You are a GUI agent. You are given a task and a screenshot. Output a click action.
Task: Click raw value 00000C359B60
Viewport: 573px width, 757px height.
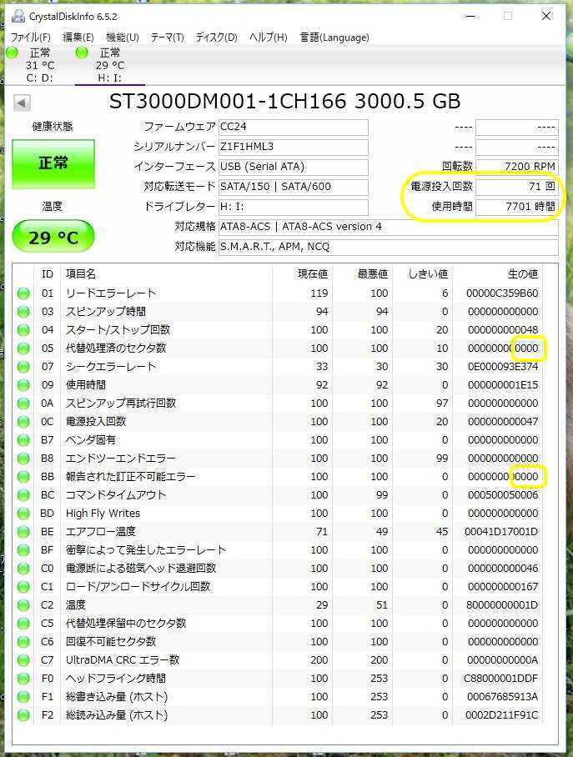(502, 293)
